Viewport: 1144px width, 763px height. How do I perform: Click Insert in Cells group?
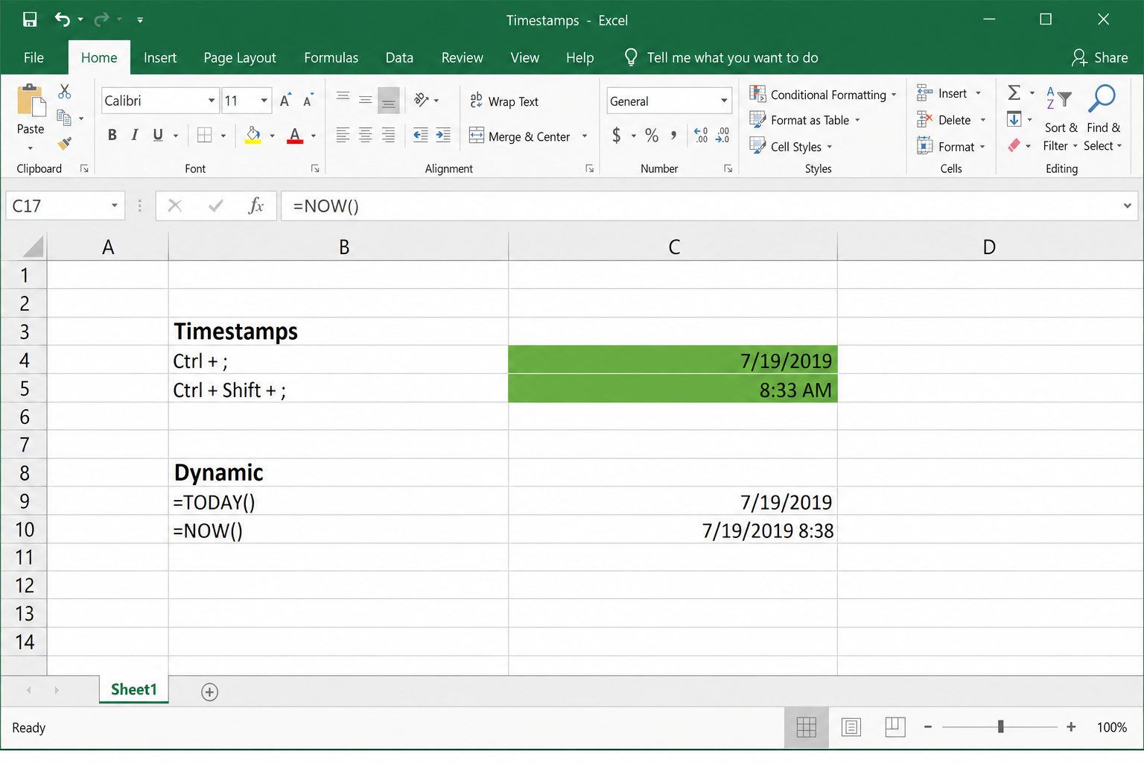[x=950, y=93]
